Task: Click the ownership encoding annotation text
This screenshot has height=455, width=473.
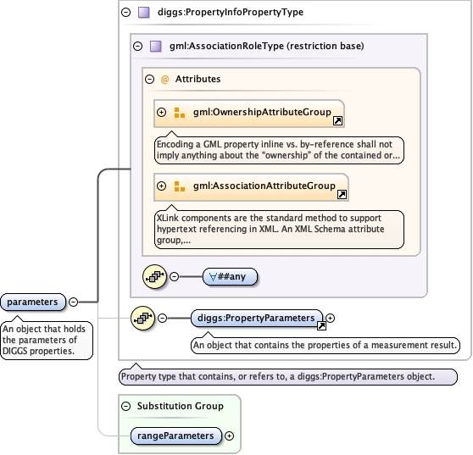Action: [279, 150]
